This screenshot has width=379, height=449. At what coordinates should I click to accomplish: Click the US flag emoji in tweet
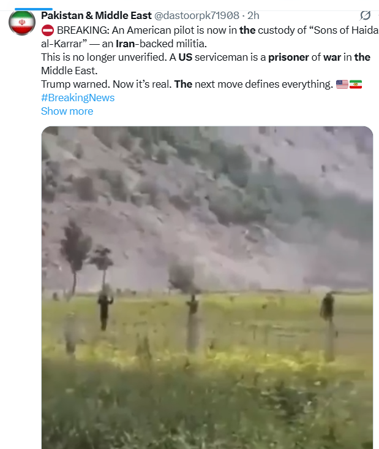(x=342, y=84)
